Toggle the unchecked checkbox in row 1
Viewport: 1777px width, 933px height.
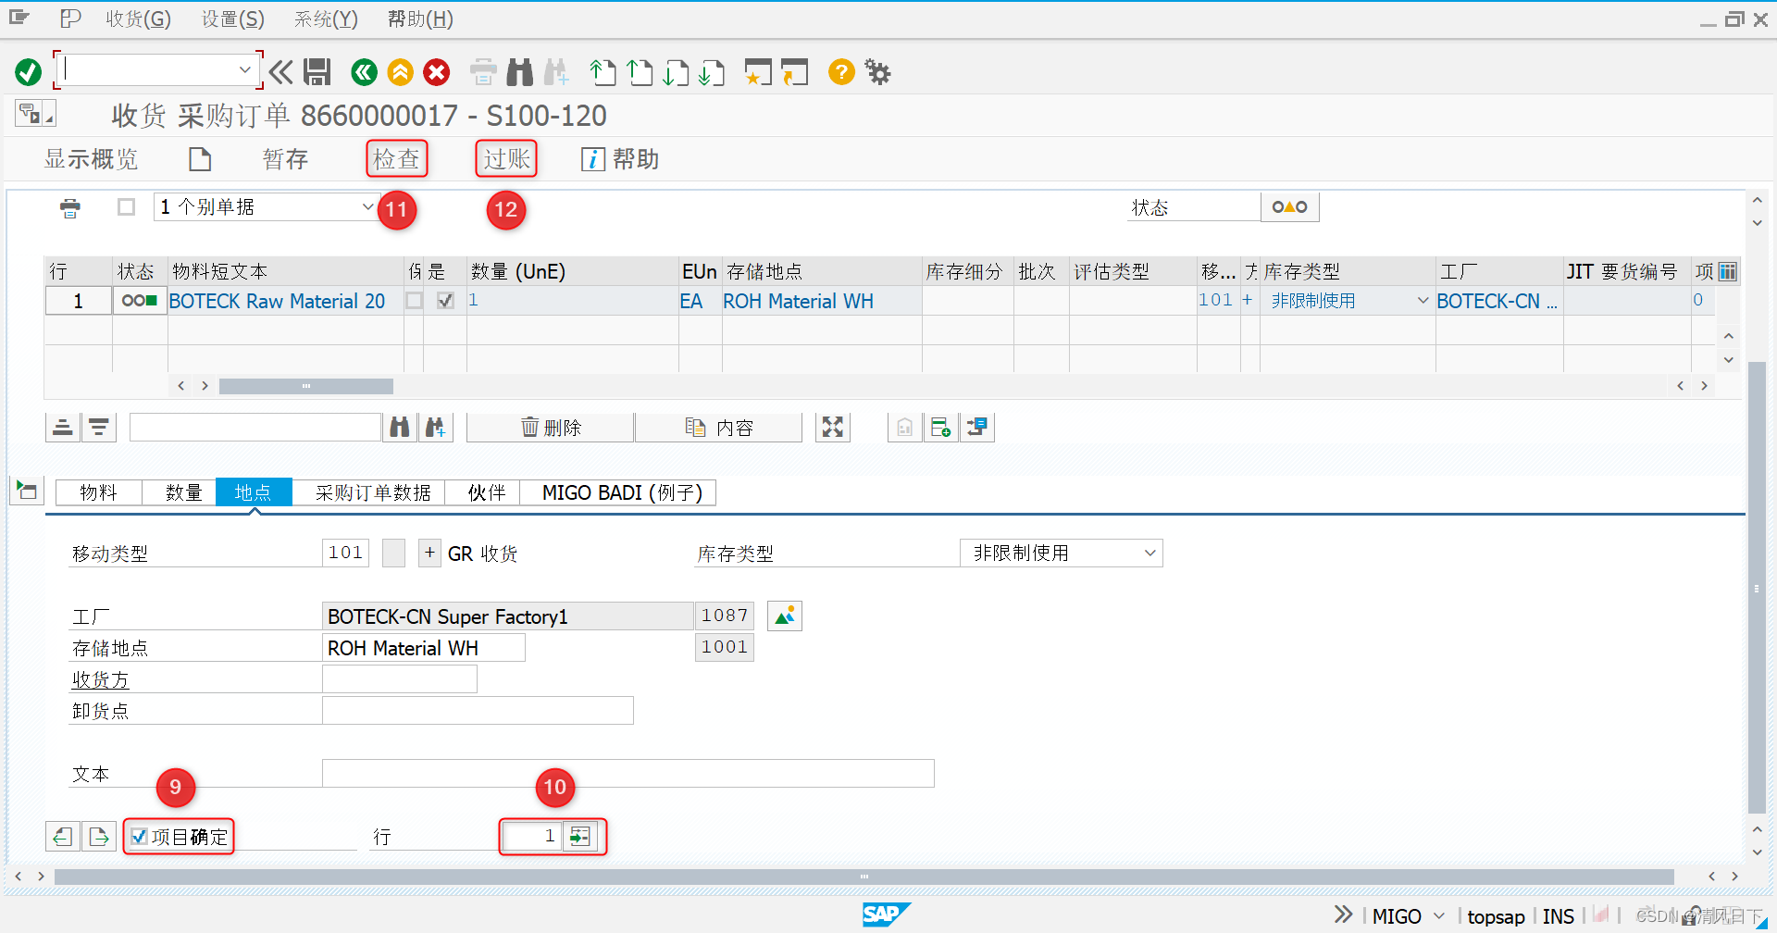tap(415, 301)
